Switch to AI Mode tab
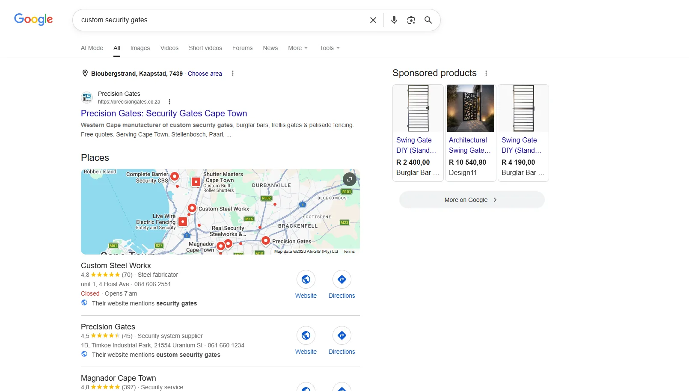Image resolution: width=689 pixels, height=391 pixels. [x=92, y=48]
